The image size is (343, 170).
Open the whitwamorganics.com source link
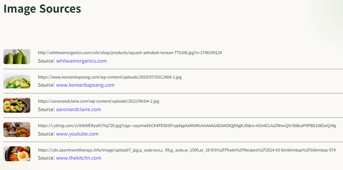[81, 61]
